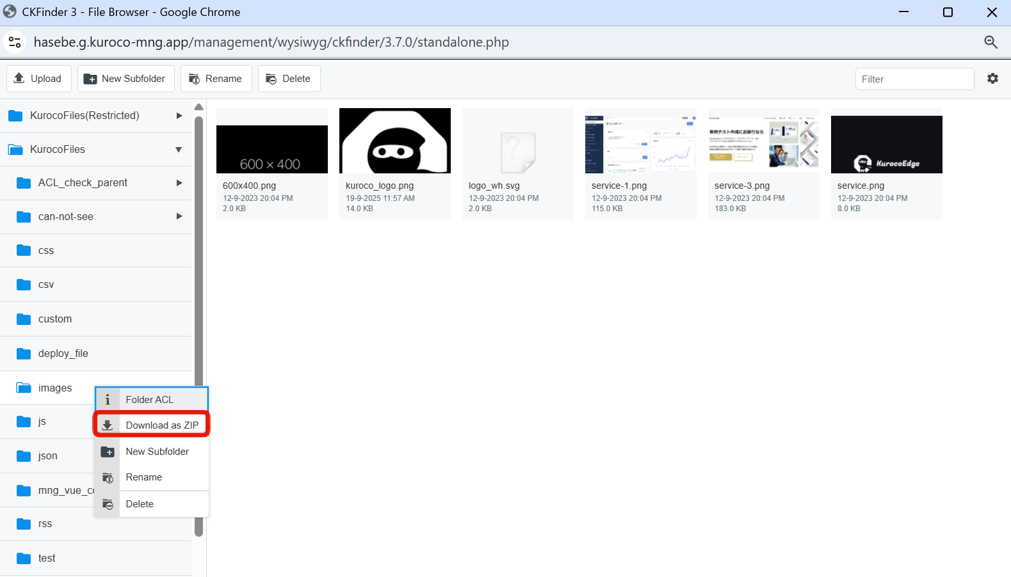Click the images folder icon
This screenshot has height=577, width=1011.
click(24, 388)
